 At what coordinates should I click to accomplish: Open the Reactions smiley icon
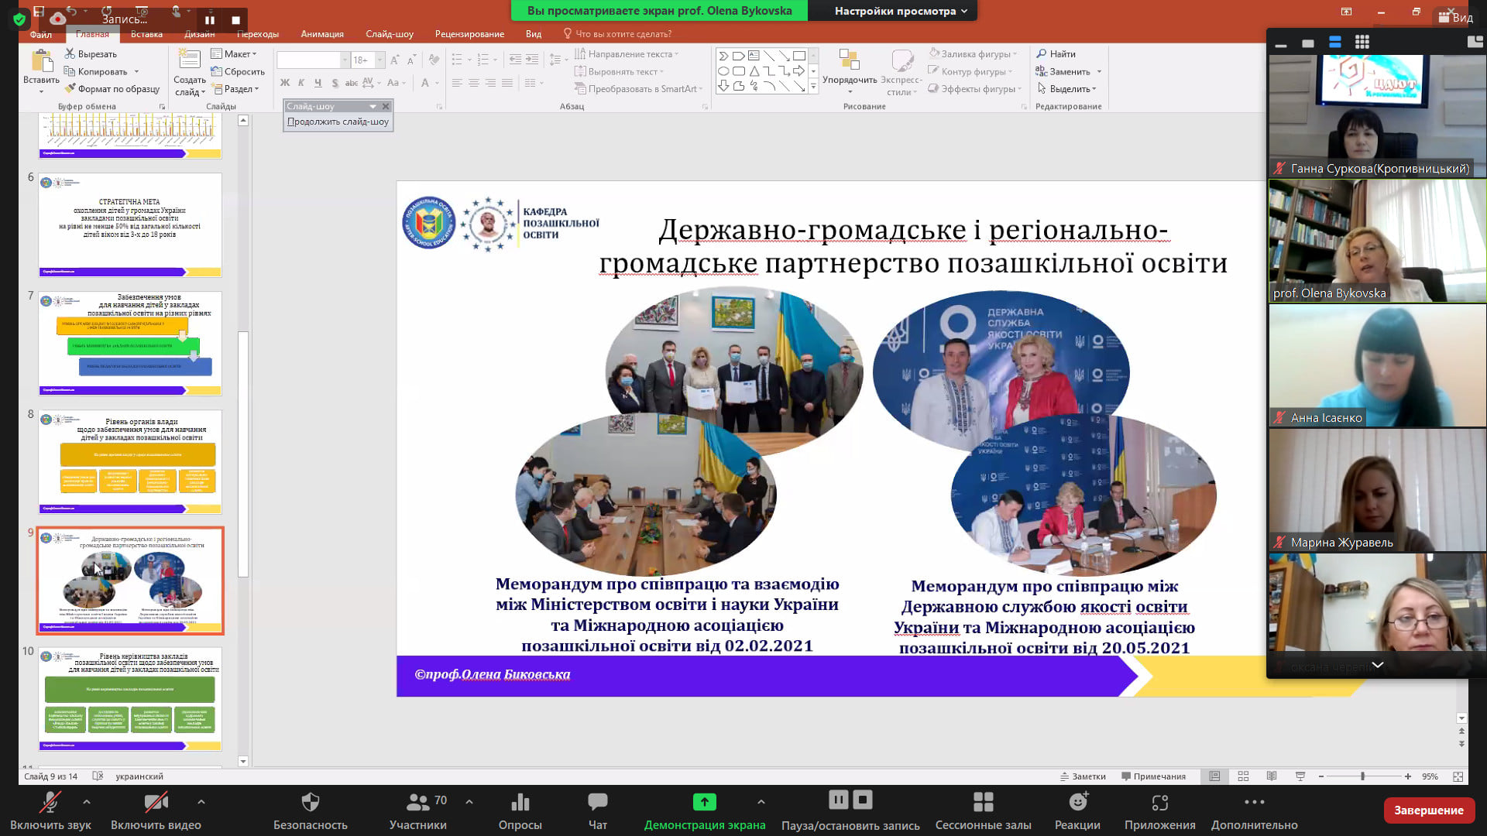pos(1077,802)
